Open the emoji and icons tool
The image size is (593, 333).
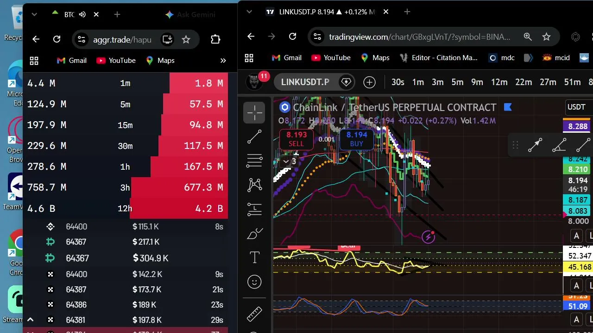(254, 282)
